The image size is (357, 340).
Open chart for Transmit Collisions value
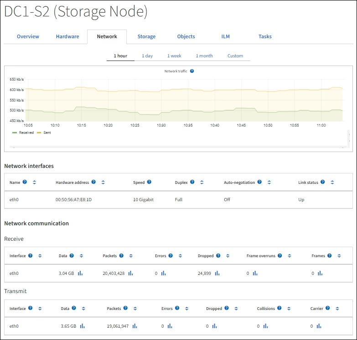click(264, 326)
